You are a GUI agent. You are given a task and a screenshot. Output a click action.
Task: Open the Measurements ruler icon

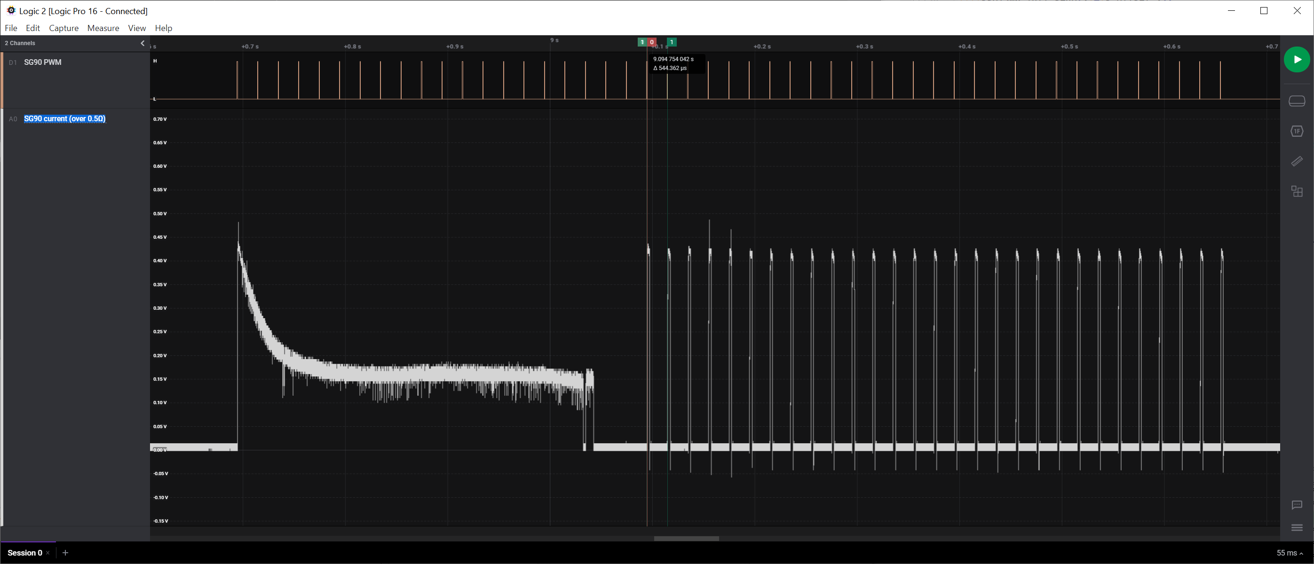tap(1296, 161)
